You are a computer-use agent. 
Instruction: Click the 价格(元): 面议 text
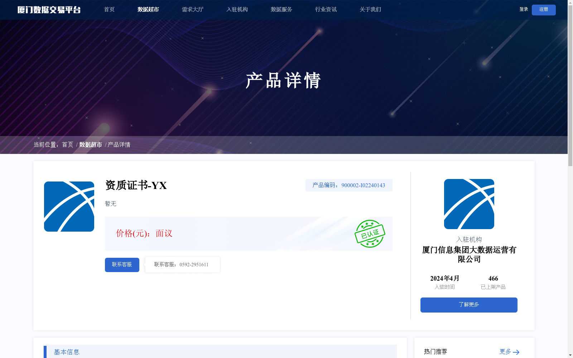(x=144, y=233)
